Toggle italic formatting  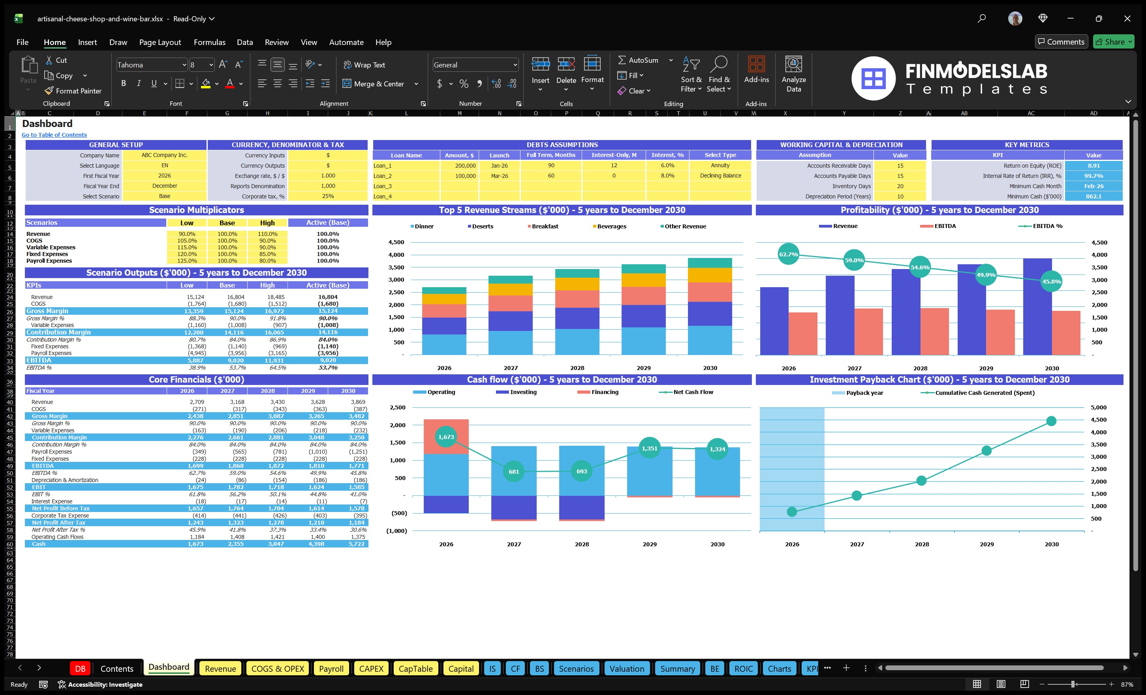138,83
